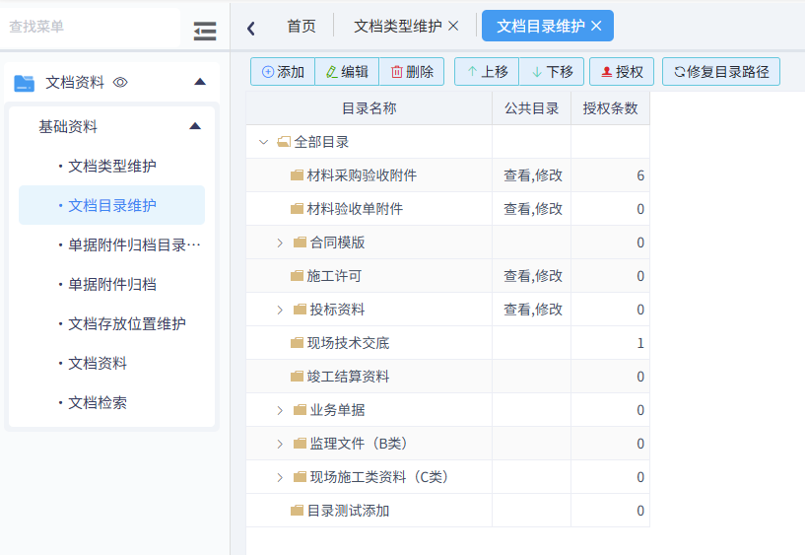
Task: Go to the 首页 tab
Action: [302, 27]
